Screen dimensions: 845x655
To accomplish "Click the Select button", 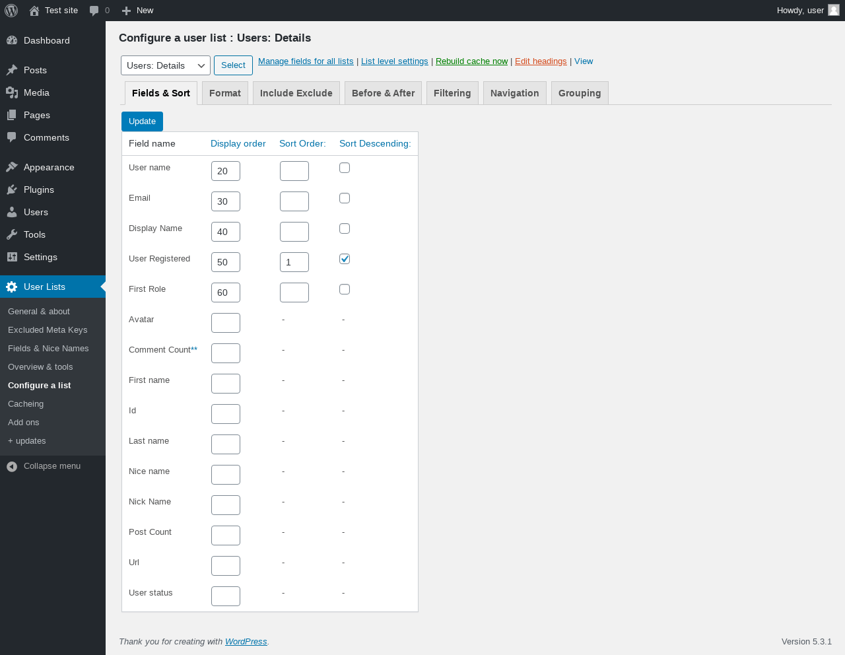I will (233, 65).
